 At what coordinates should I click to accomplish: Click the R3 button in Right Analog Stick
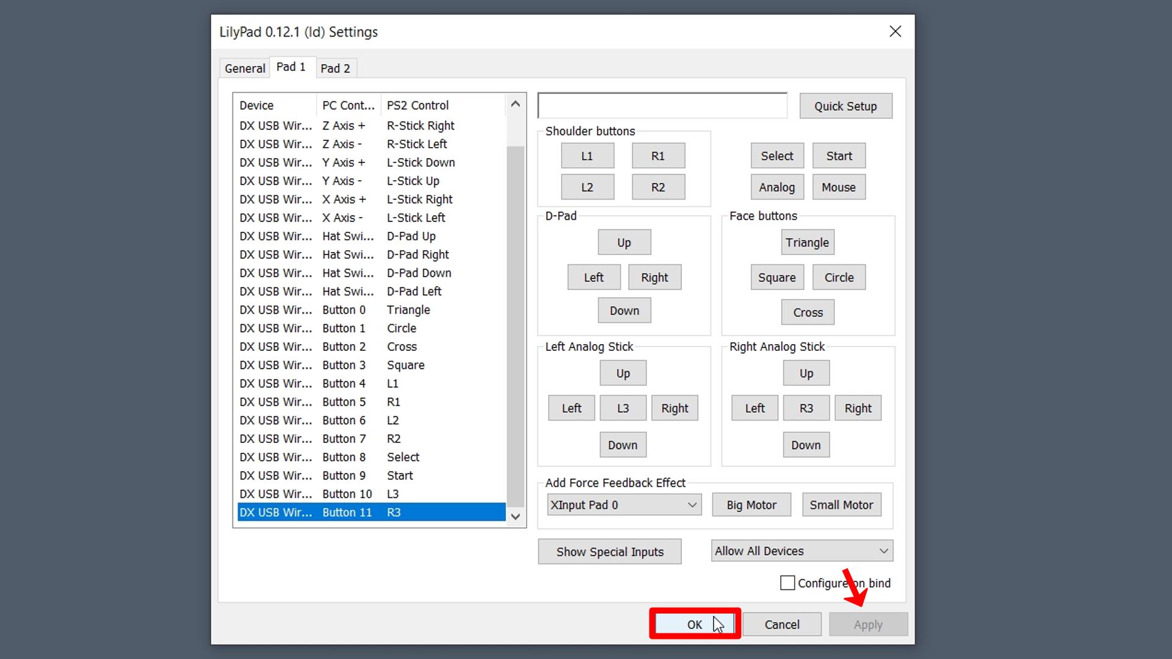pyautogui.click(x=806, y=408)
